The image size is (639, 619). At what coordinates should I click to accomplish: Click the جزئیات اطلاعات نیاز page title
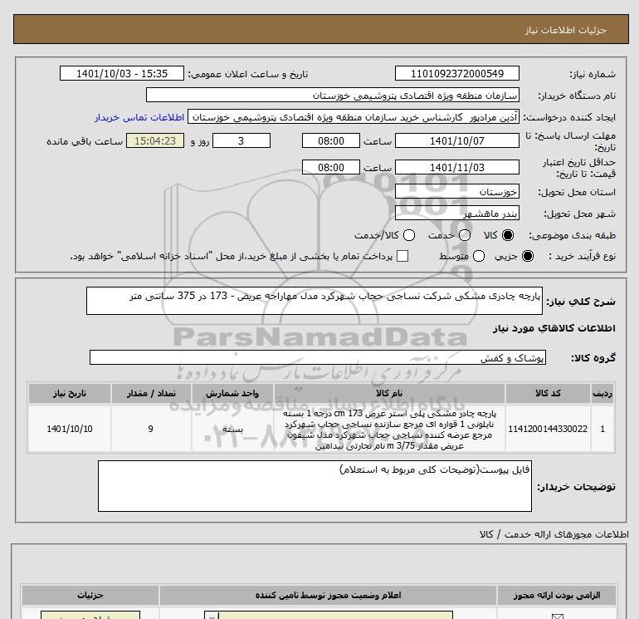point(566,30)
